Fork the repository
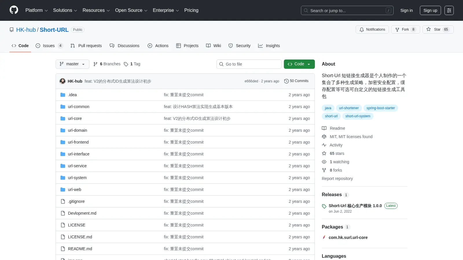 [x=405, y=29]
